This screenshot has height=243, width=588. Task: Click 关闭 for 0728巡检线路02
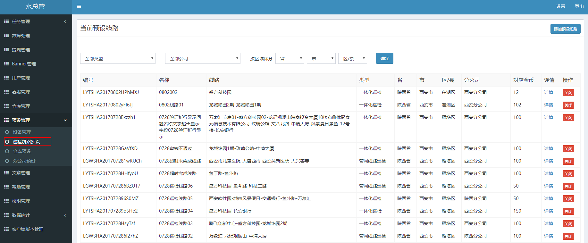click(x=568, y=236)
